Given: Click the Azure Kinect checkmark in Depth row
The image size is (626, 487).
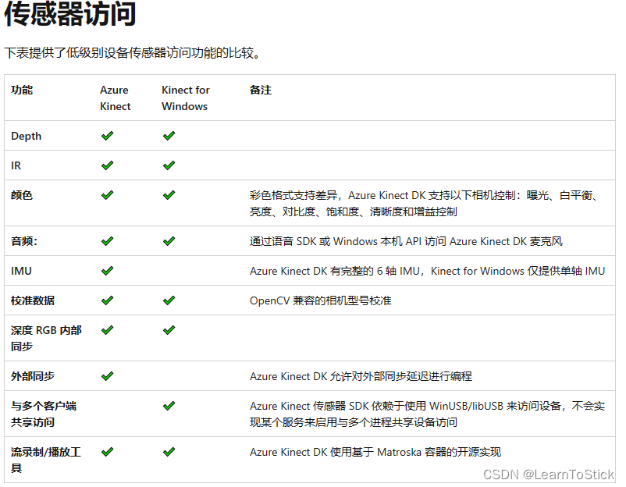Looking at the screenshot, I should [108, 136].
